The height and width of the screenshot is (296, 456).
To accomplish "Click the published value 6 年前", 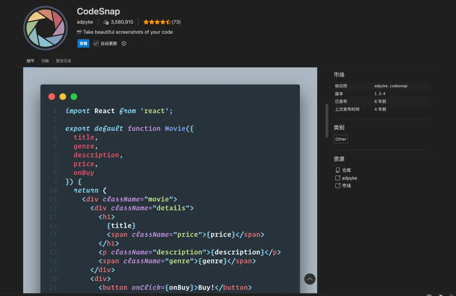I will coord(380,101).
